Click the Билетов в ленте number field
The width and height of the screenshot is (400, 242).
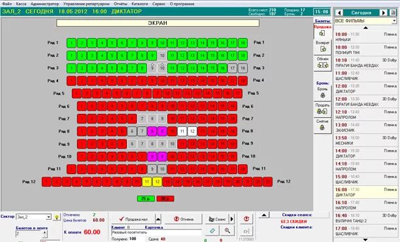click(29, 234)
